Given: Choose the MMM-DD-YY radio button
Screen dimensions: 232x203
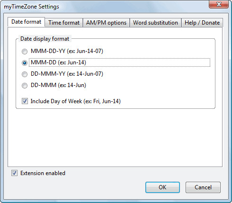Looking at the screenshot, I should point(25,52).
